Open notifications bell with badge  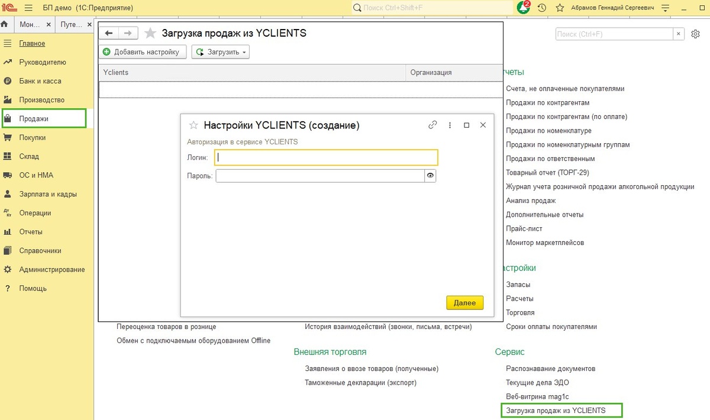pos(524,8)
